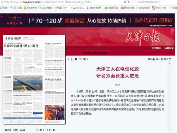The height and width of the screenshot is (133, 177).
Task: Return via 回到首页 link
Action: (x=157, y=48)
